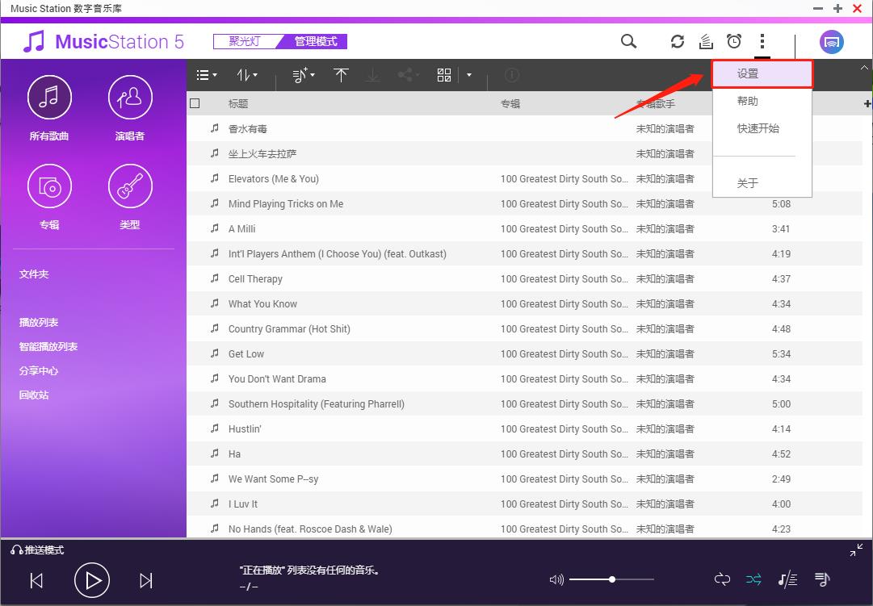Viewport: 873px width, 606px height.
Task: Open the lyrics music note icon
Action: tap(787, 580)
